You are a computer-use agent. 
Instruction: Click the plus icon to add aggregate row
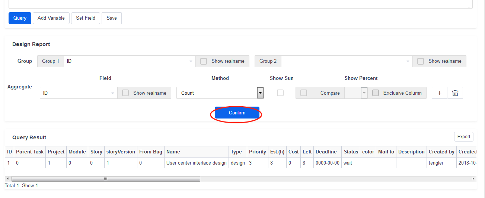pyautogui.click(x=439, y=93)
